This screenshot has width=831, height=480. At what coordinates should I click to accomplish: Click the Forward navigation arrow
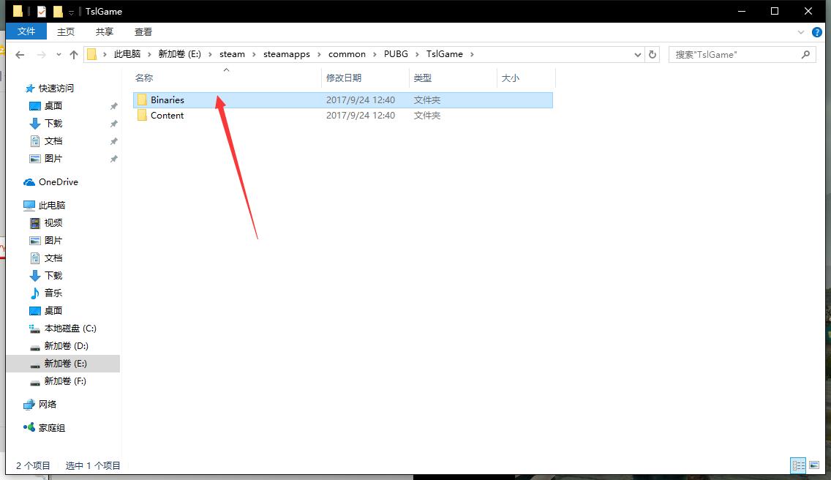point(41,54)
